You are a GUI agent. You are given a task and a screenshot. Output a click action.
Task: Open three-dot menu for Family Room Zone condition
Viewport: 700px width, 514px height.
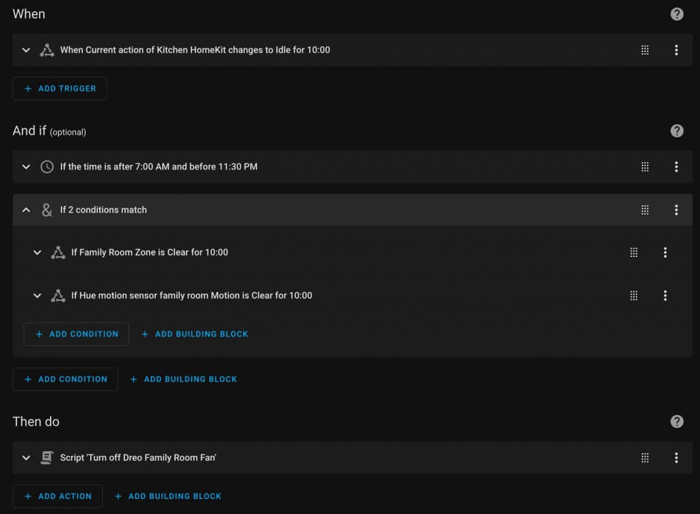pos(664,252)
